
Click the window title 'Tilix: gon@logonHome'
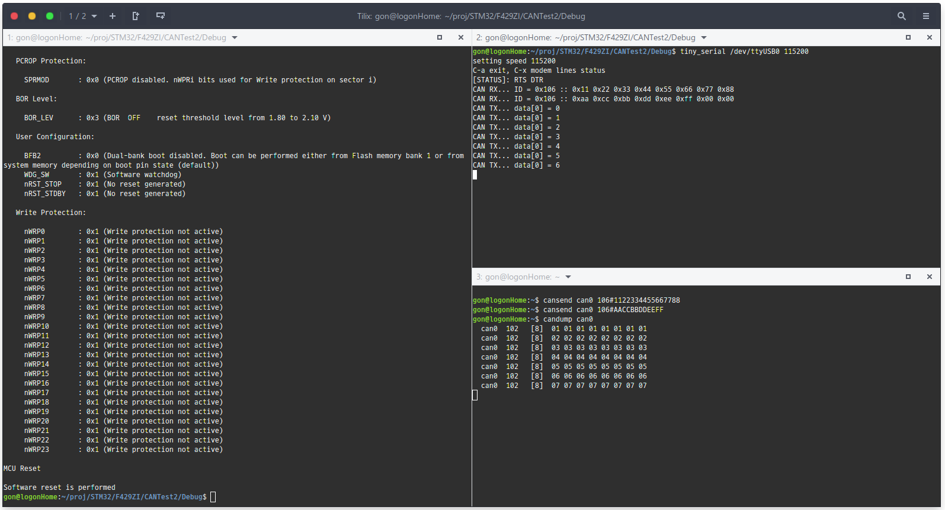(471, 16)
